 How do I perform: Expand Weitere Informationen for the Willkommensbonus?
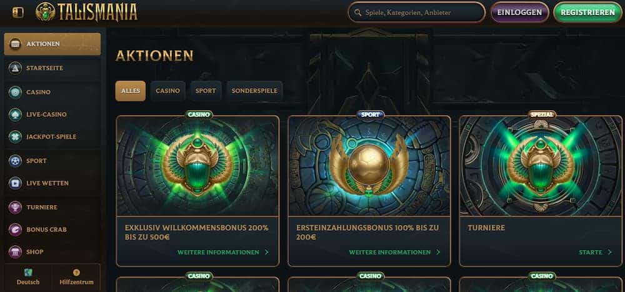(x=223, y=252)
